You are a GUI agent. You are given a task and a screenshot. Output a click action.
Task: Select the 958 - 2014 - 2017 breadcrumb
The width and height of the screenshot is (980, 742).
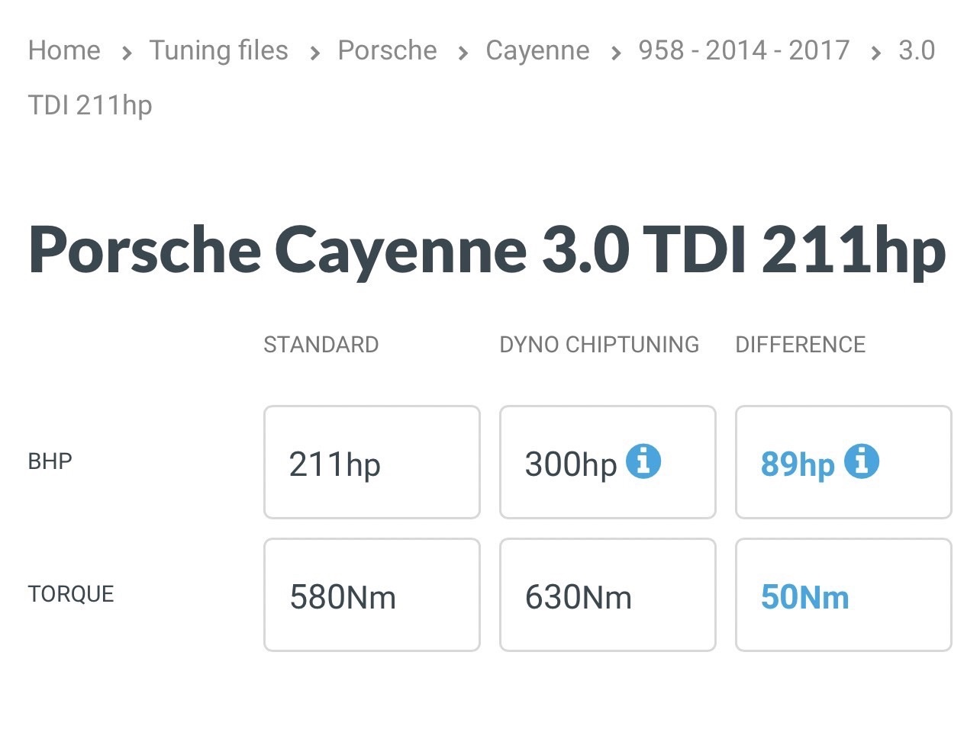743,50
